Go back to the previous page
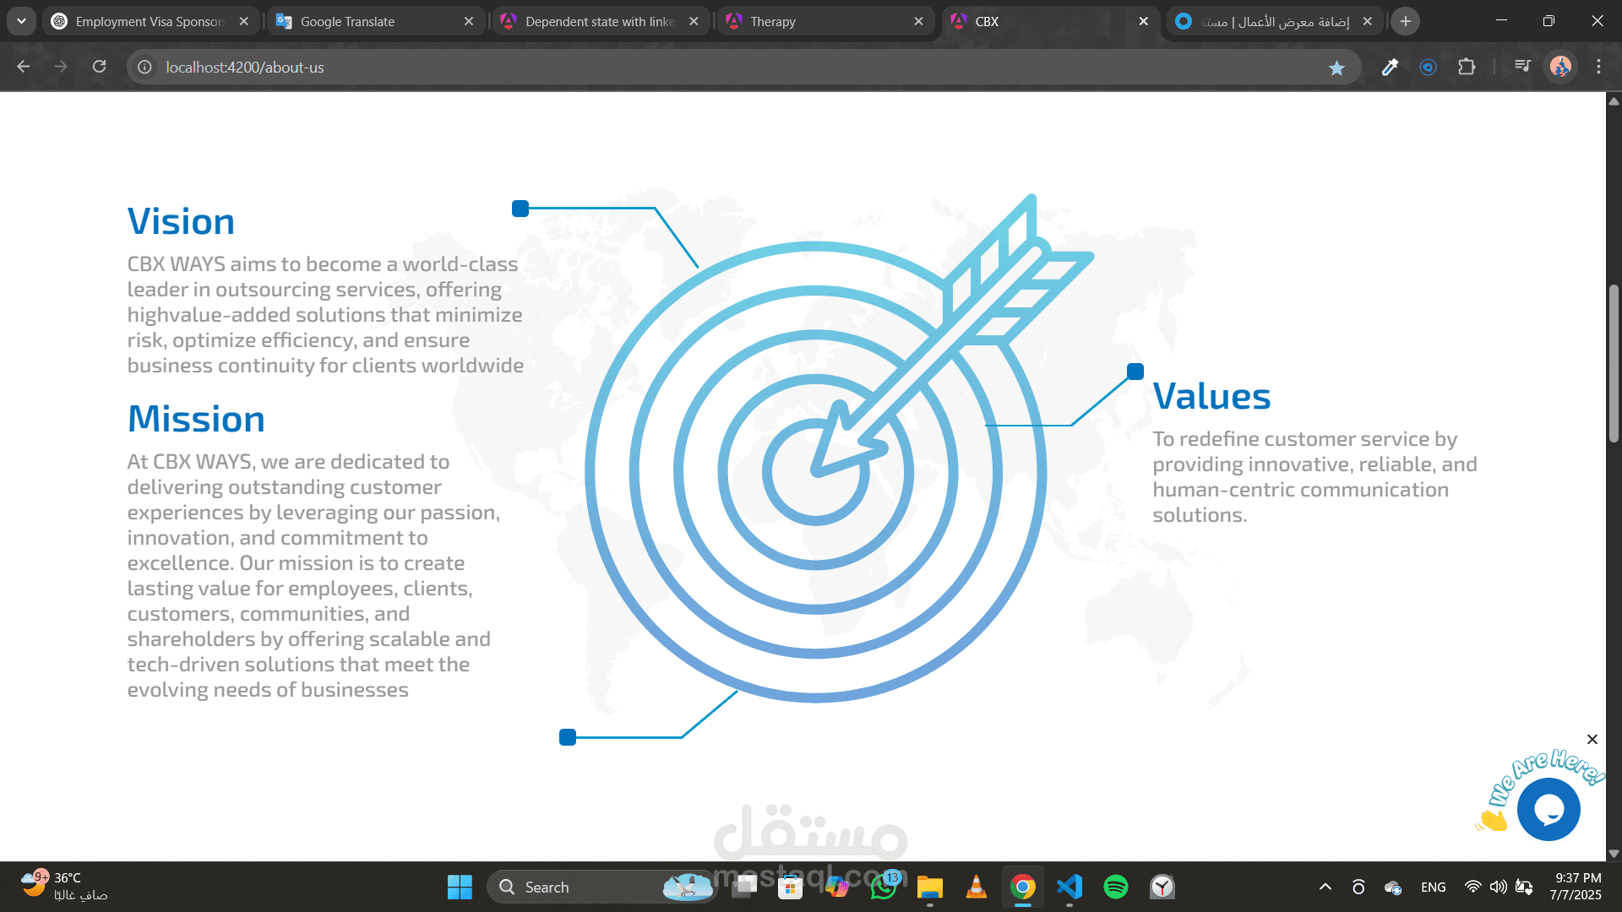The height and width of the screenshot is (912, 1622). point(24,67)
